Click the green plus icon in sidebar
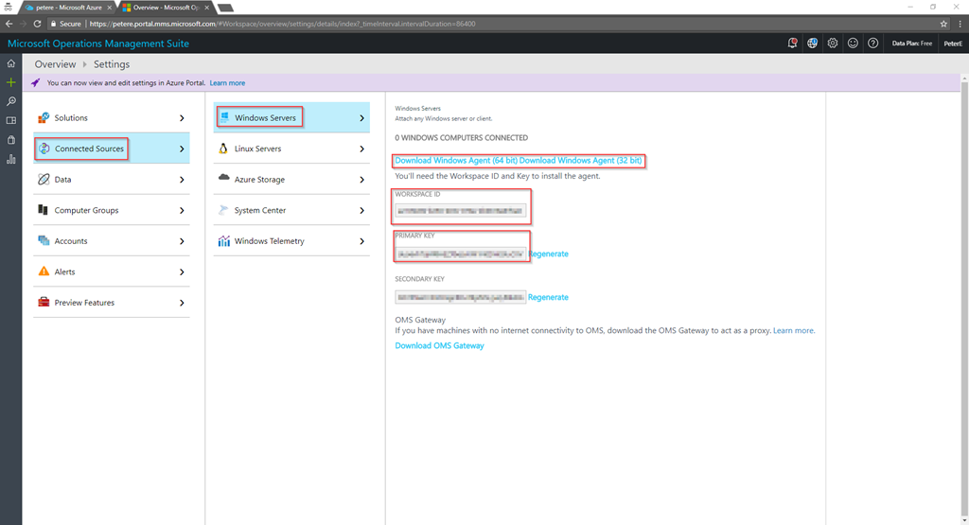The image size is (969, 525). coord(10,82)
